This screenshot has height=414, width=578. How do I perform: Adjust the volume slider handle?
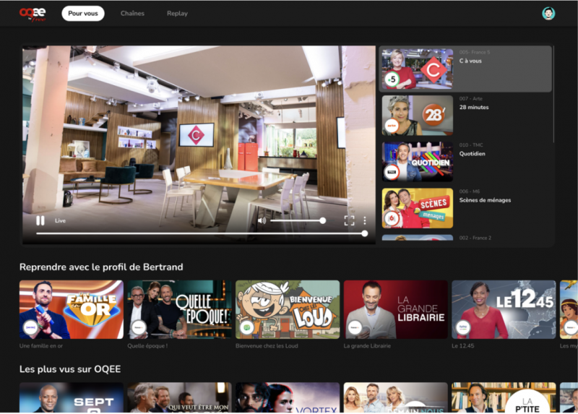322,220
